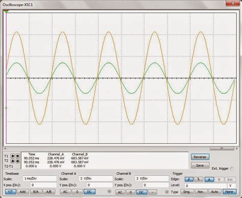Set trigger source to Ext

[230, 180]
